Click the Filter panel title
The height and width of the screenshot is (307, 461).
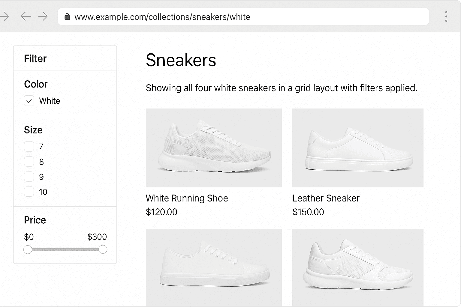[x=35, y=58]
